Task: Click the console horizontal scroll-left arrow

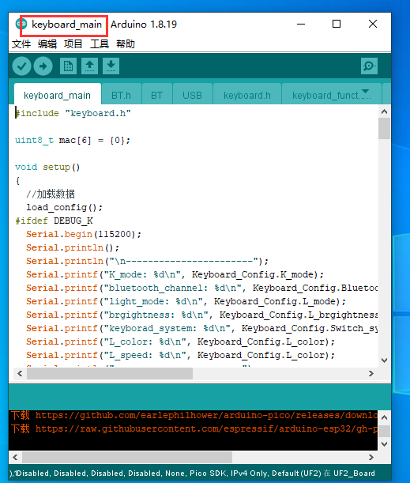Action: [x=15, y=457]
